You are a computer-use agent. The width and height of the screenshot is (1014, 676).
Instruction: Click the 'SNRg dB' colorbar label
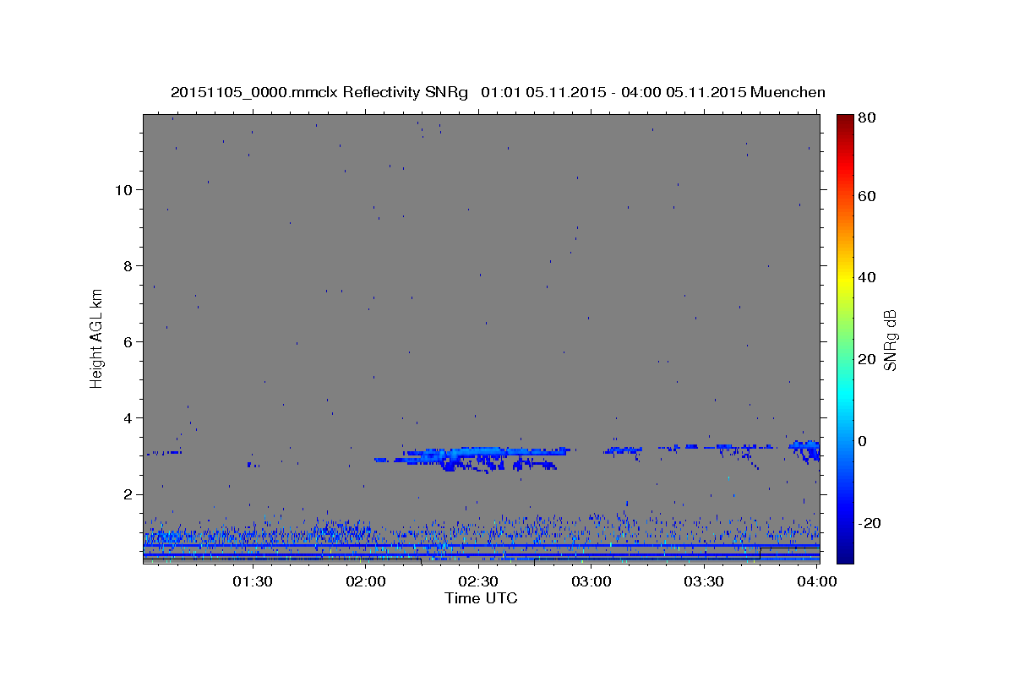pyautogui.click(x=890, y=341)
